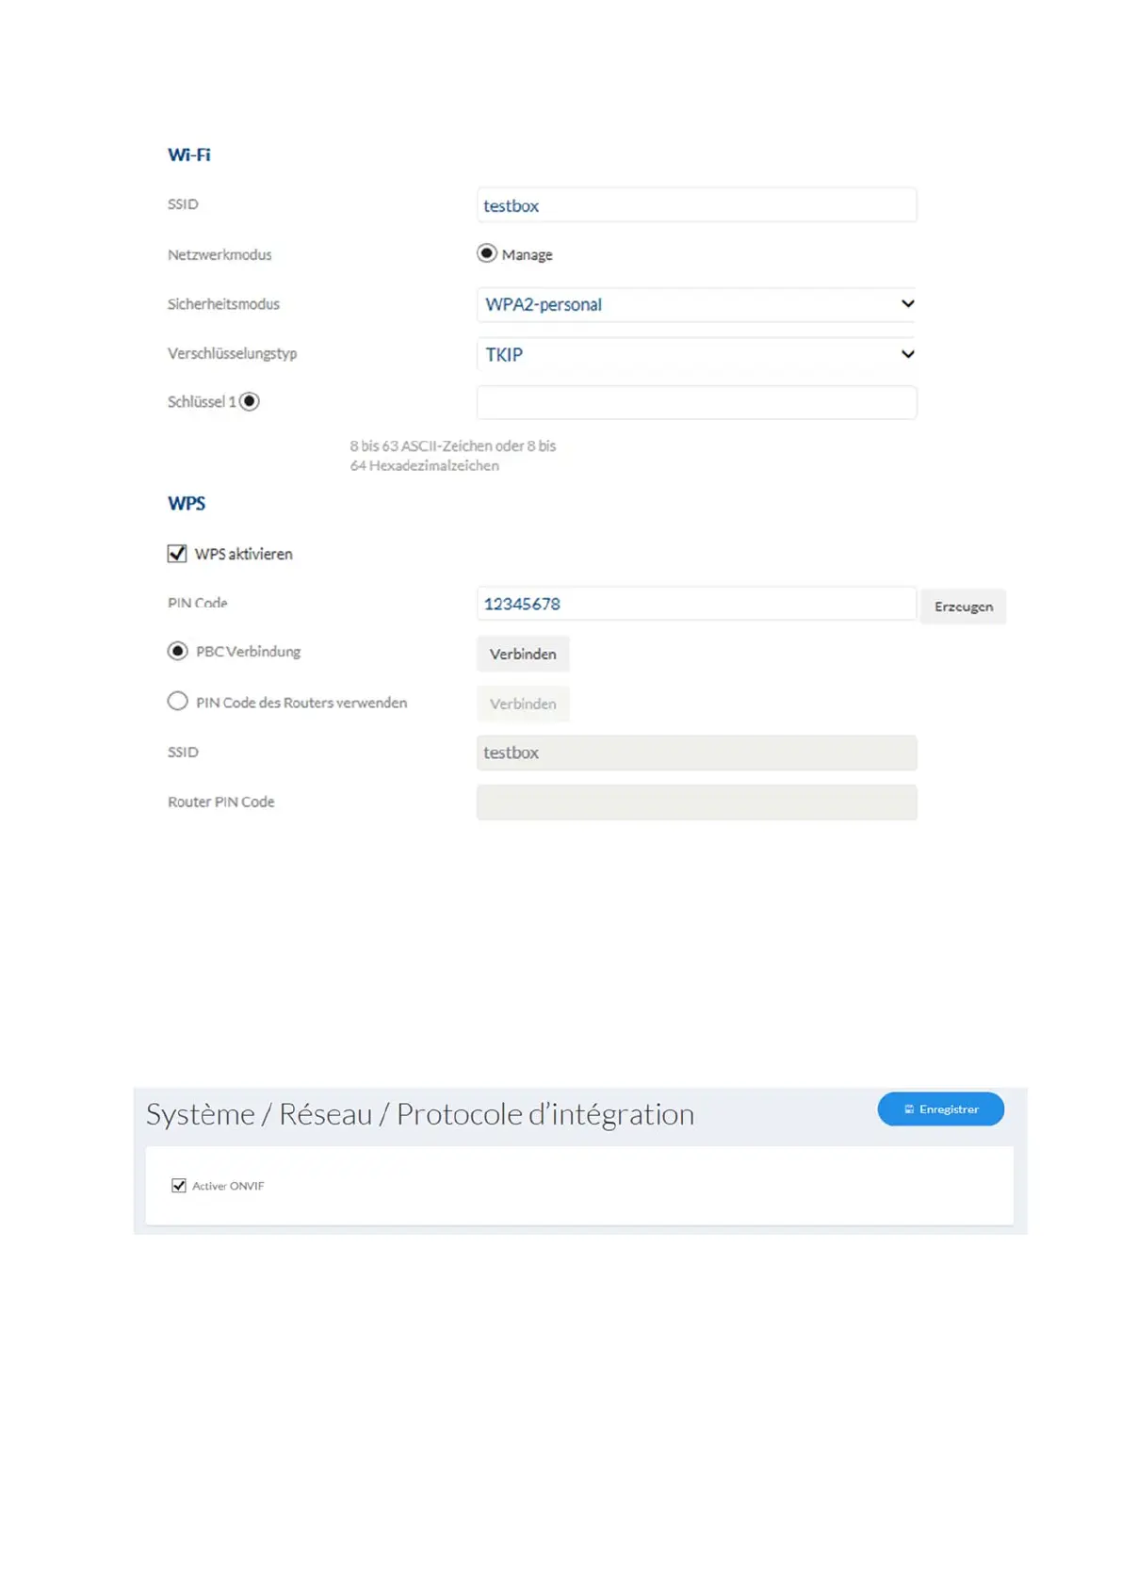Viewport: 1121px width, 1586px height.
Task: Click the greyed-out WPS SSID field
Action: tap(695, 753)
